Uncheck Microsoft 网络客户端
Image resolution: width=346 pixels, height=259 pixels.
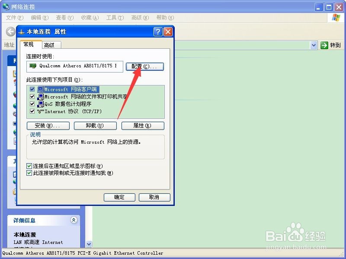point(32,88)
